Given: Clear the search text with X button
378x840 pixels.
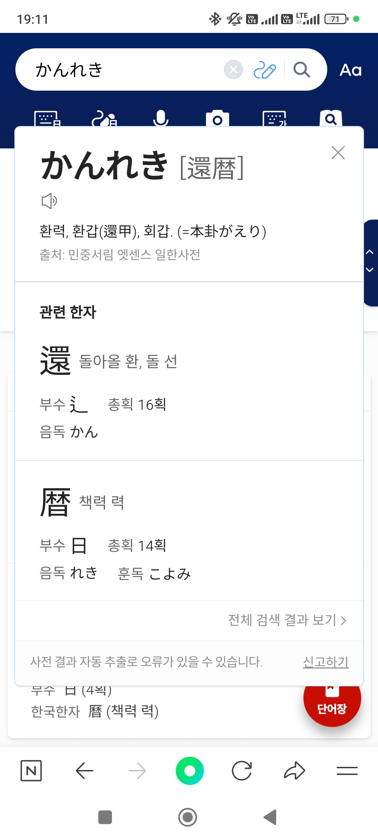Looking at the screenshot, I should pyautogui.click(x=233, y=70).
